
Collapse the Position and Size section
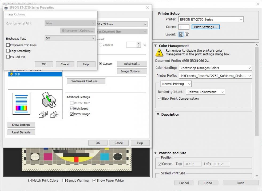tap(156, 153)
